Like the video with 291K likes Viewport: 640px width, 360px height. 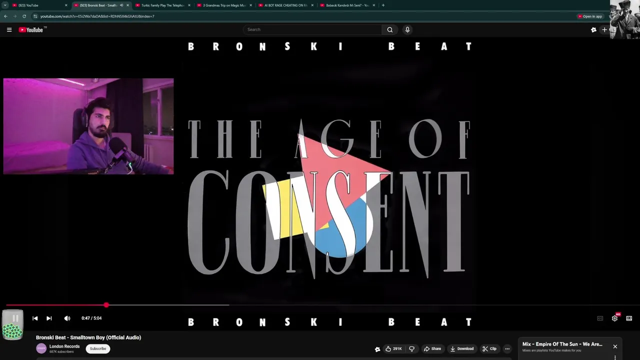point(393,348)
